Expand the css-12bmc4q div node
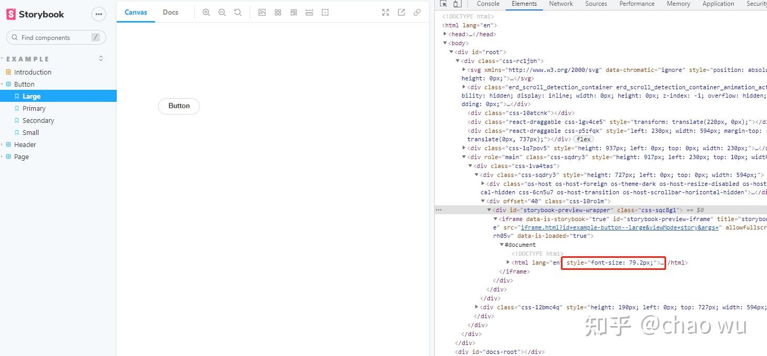767x356 pixels. point(477,307)
